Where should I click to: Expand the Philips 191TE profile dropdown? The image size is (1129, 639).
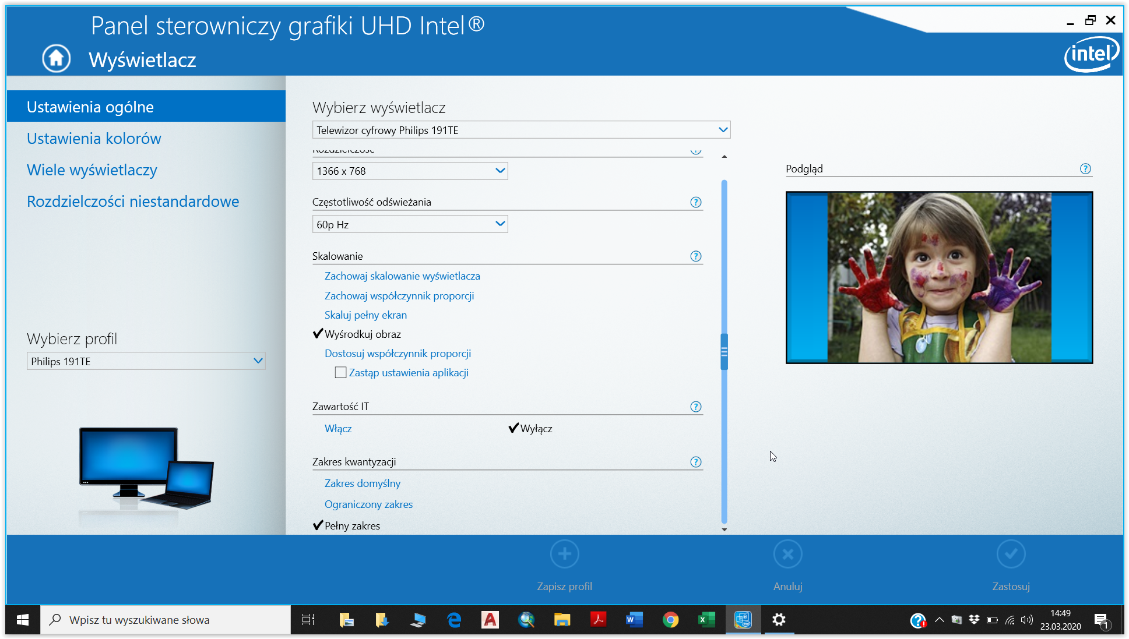point(146,361)
